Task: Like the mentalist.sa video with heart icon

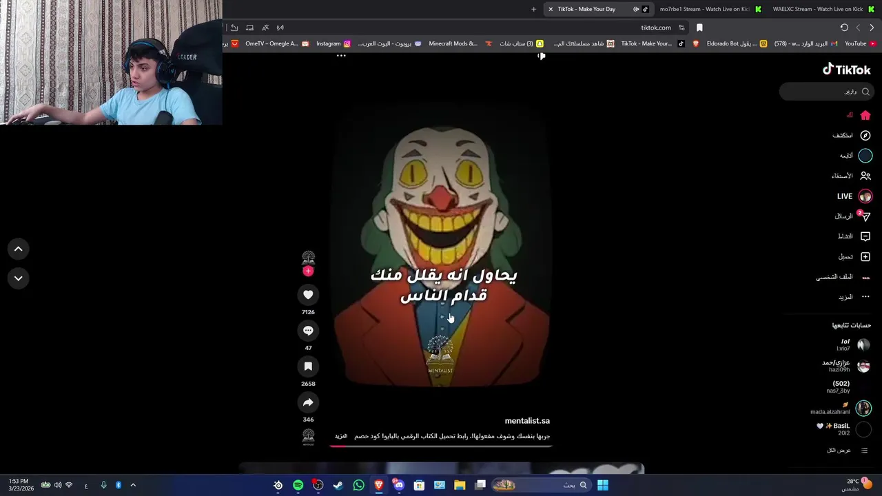Action: (x=308, y=295)
